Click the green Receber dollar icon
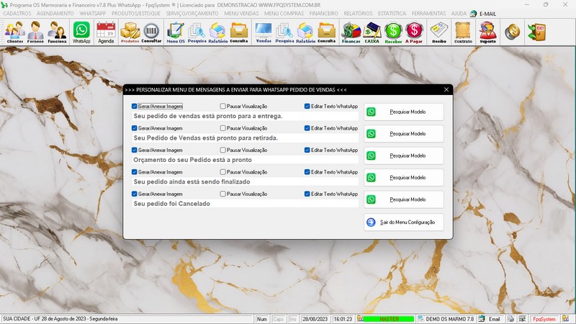 click(393, 32)
